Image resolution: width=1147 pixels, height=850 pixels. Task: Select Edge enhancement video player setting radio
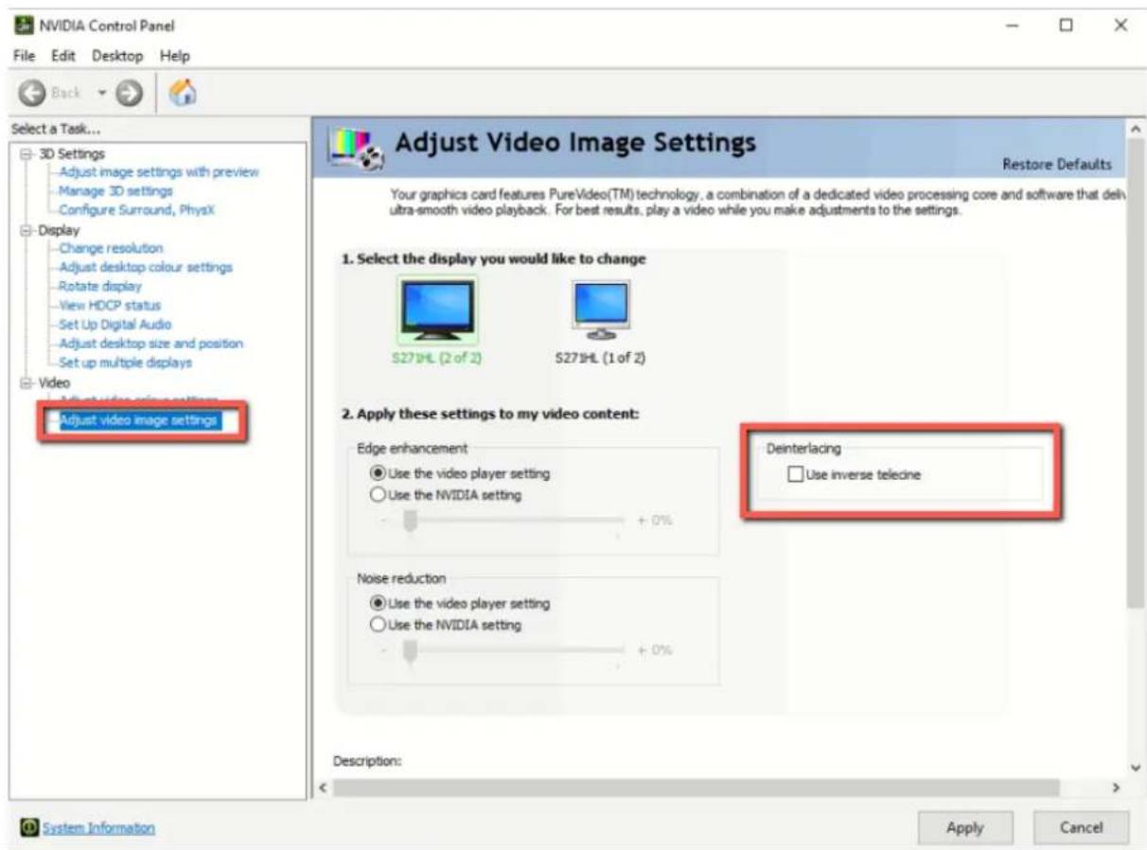coord(379,473)
